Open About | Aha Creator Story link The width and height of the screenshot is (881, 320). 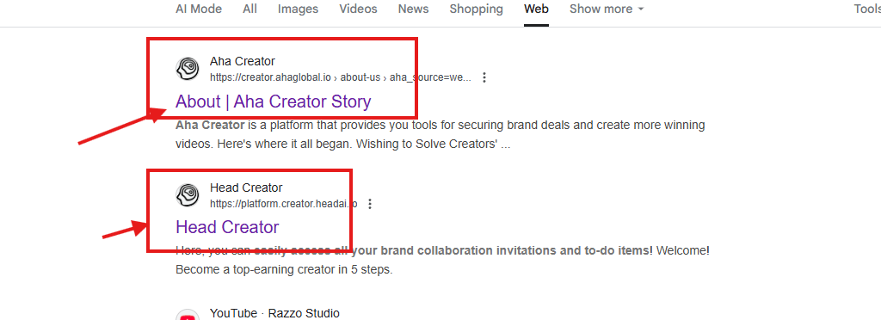(273, 102)
